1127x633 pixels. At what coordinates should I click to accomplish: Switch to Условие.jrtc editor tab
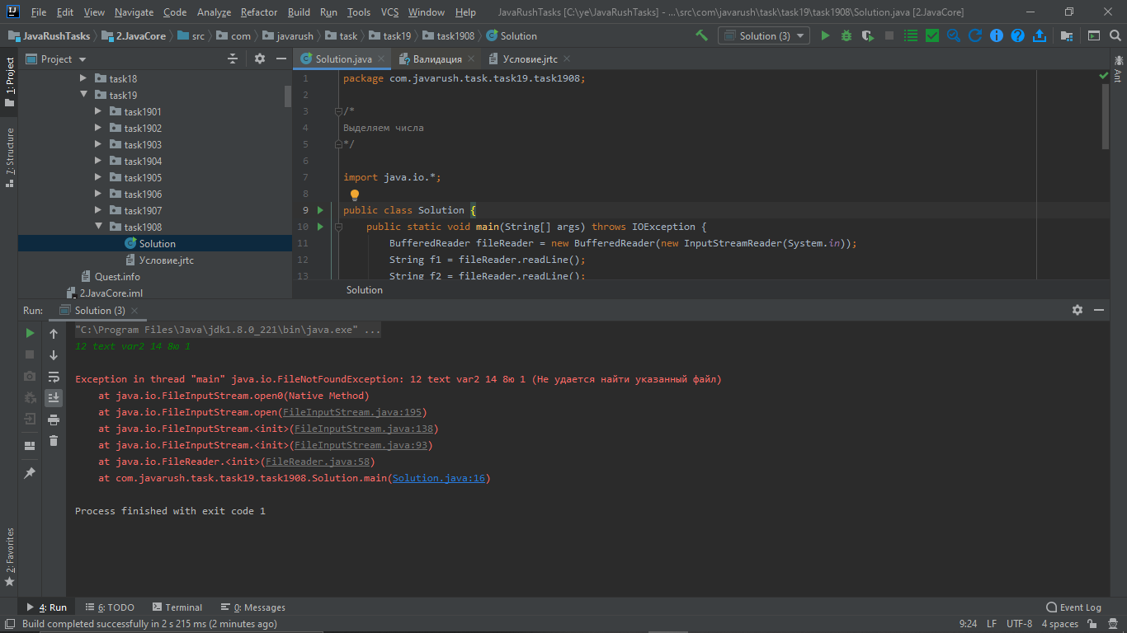(530, 59)
